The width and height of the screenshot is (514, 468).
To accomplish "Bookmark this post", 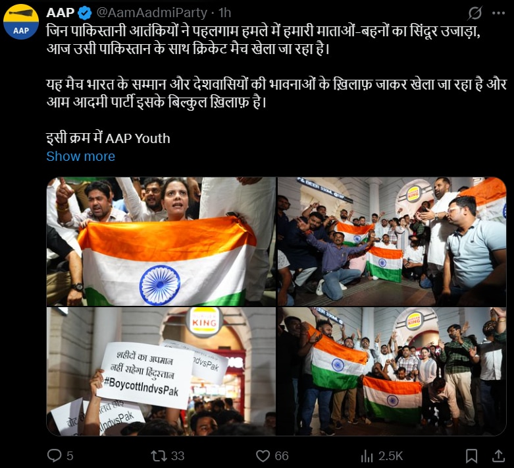I will point(471,456).
